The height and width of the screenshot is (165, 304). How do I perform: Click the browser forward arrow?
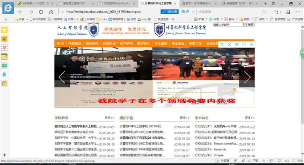pyautogui.click(x=31, y=12)
